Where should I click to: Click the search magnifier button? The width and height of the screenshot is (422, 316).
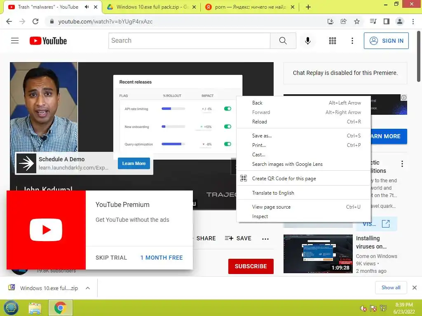pos(283,41)
